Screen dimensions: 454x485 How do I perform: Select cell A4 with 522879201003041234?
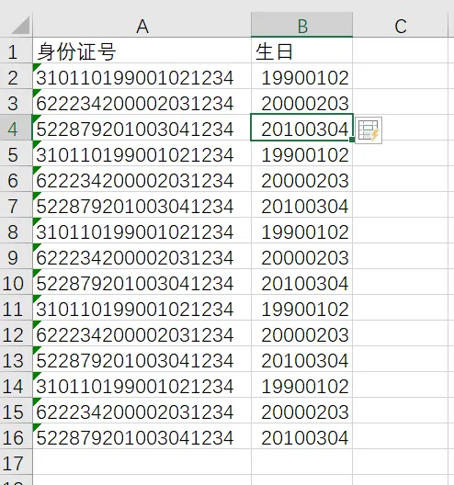[x=142, y=128]
